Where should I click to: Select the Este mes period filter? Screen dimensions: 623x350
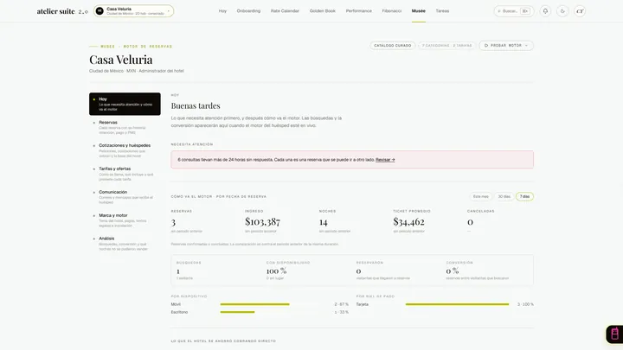click(x=481, y=196)
